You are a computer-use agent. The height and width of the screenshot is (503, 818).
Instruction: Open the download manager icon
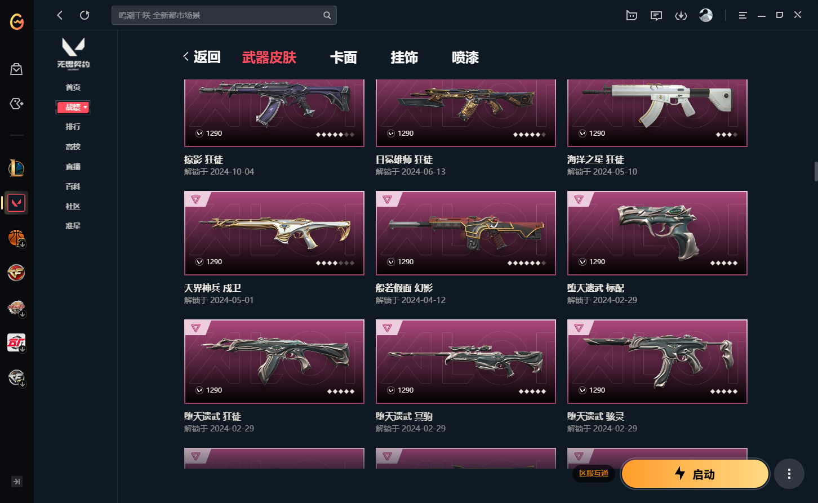(681, 15)
